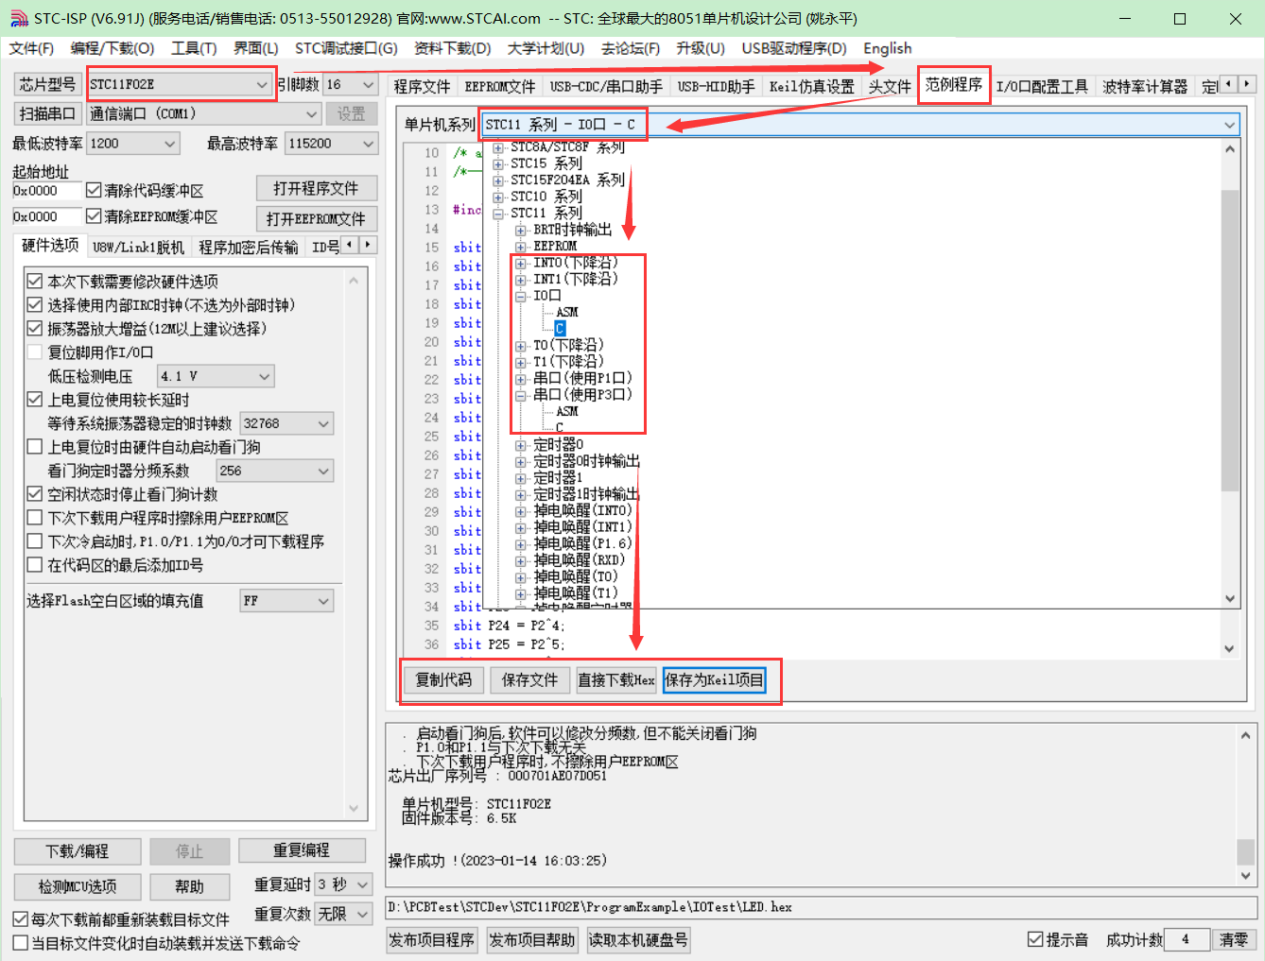Image resolution: width=1265 pixels, height=961 pixels.
Task: Open the 引脚数 16 dropdown
Action: click(351, 84)
